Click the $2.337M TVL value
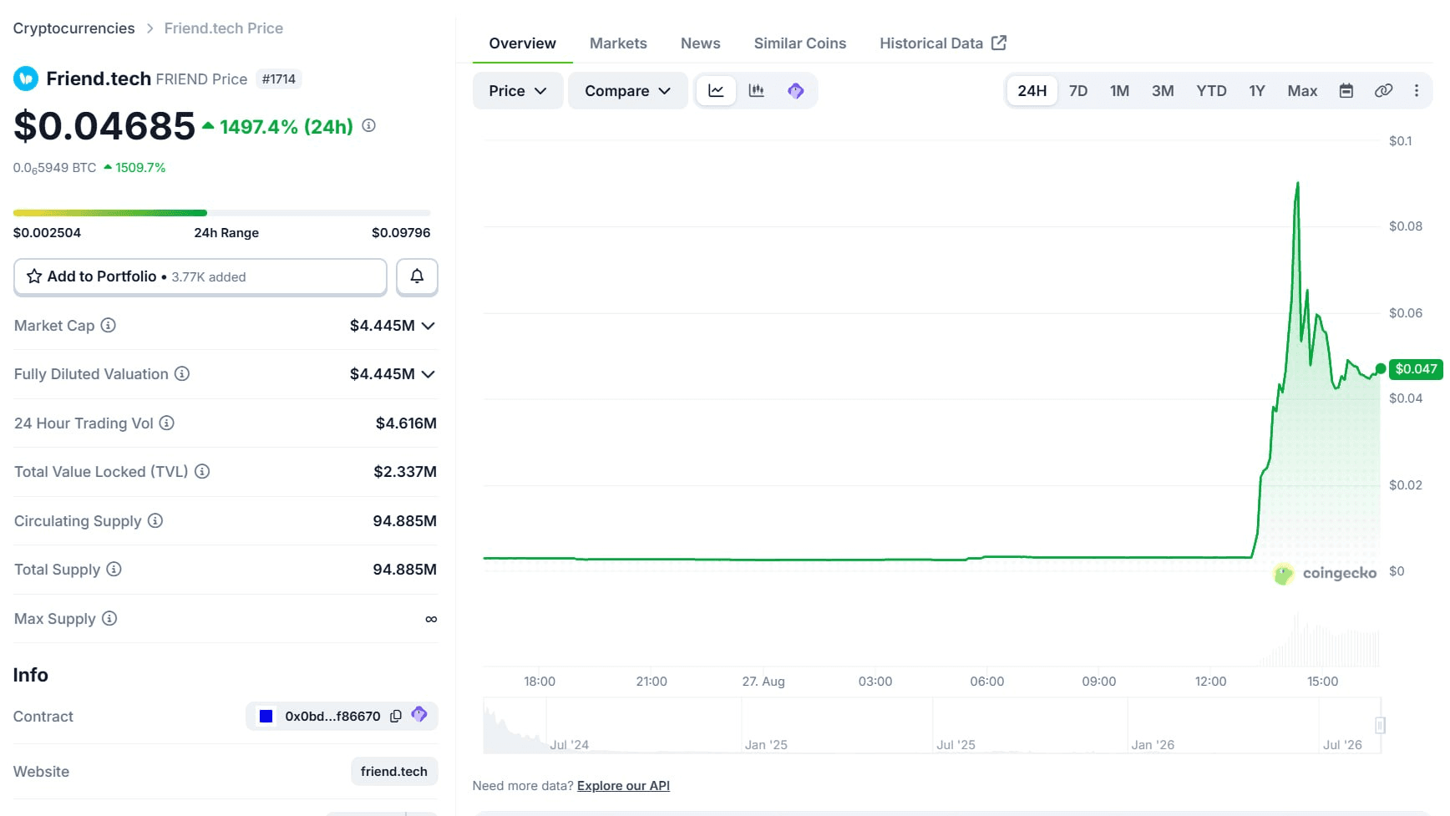 pyautogui.click(x=405, y=471)
